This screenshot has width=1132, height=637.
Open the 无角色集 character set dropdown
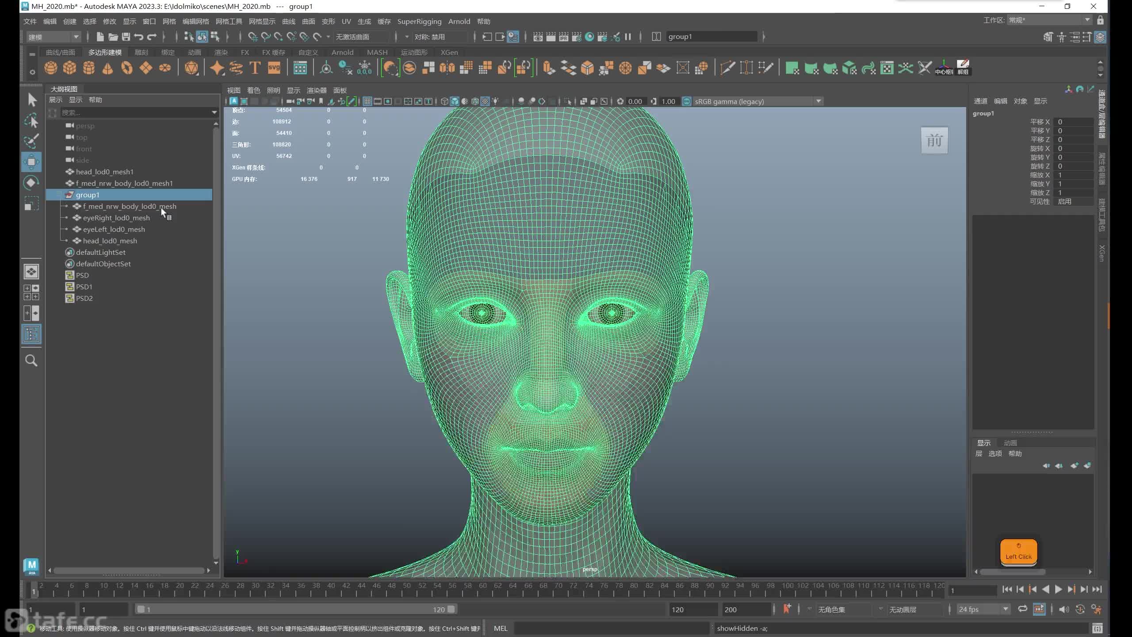pyautogui.click(x=844, y=609)
